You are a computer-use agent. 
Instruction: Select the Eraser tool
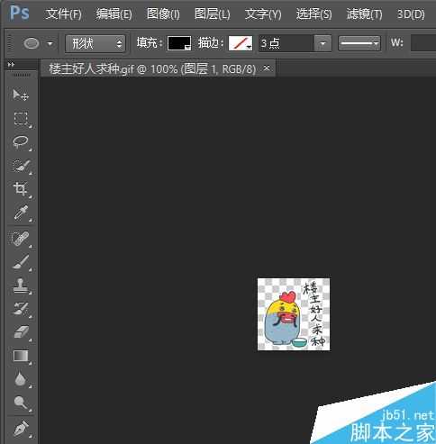pyautogui.click(x=21, y=332)
